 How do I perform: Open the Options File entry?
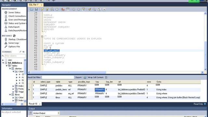coord(14,46)
